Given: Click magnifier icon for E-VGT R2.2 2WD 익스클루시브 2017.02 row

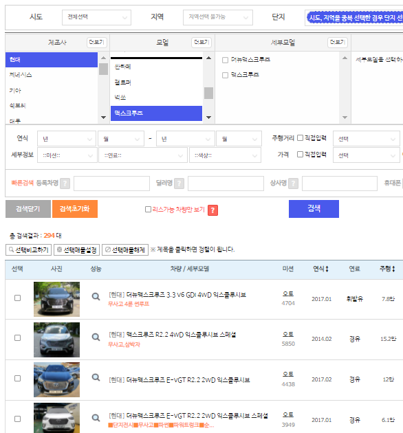Looking at the screenshot, I should 96,377.
